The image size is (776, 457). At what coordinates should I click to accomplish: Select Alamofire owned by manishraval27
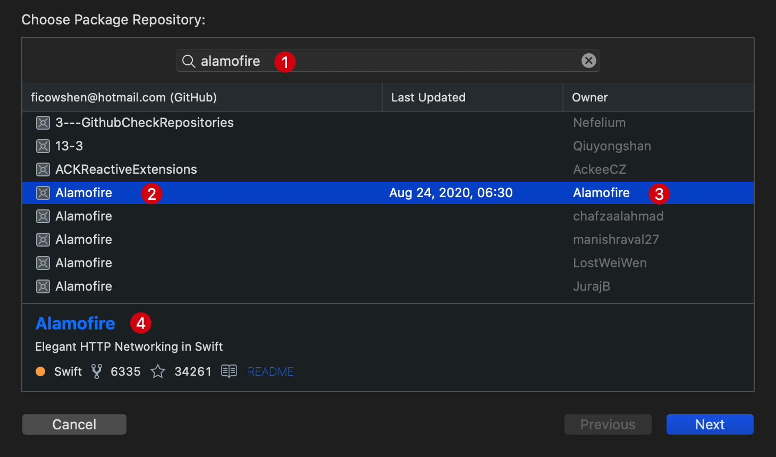(388, 240)
